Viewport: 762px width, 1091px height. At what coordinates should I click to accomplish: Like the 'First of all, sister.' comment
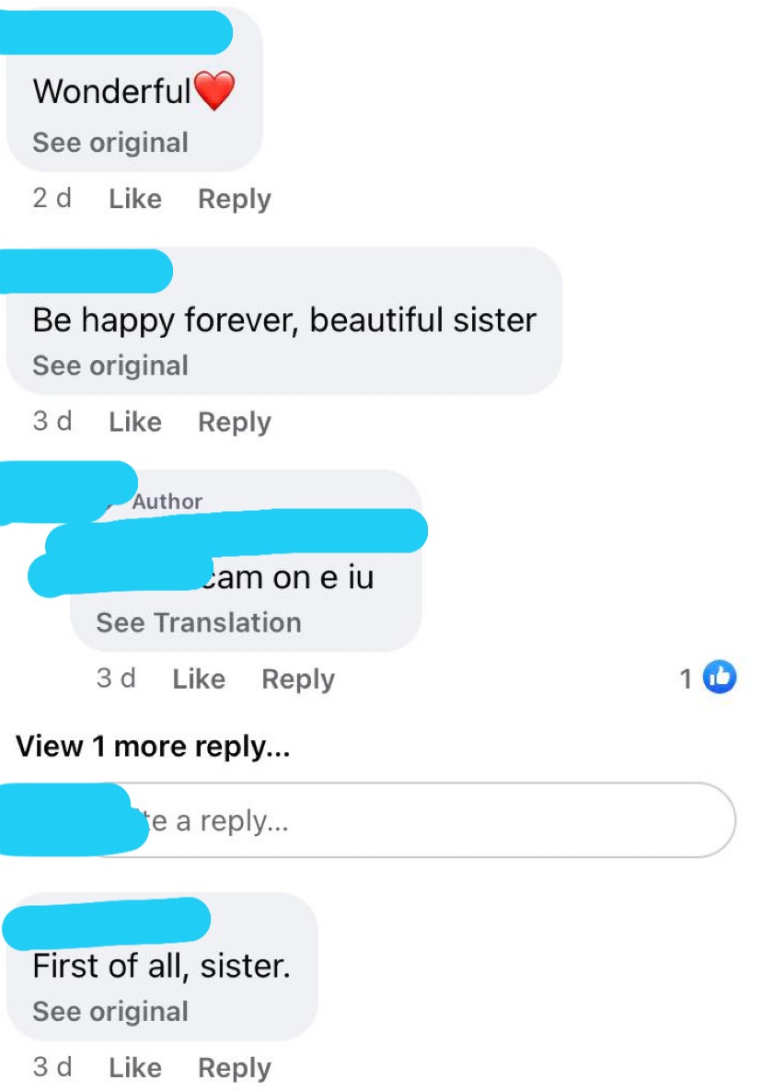(x=135, y=1067)
